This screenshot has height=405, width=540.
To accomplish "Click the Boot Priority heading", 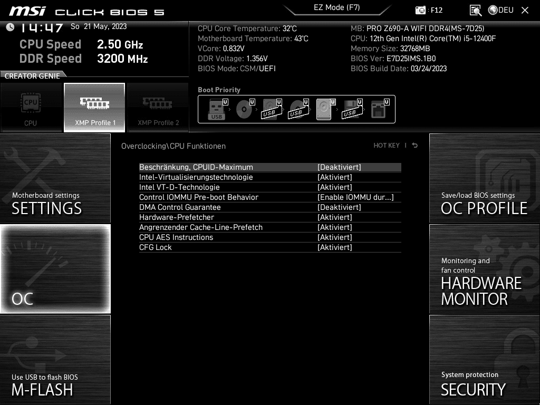I will (219, 90).
